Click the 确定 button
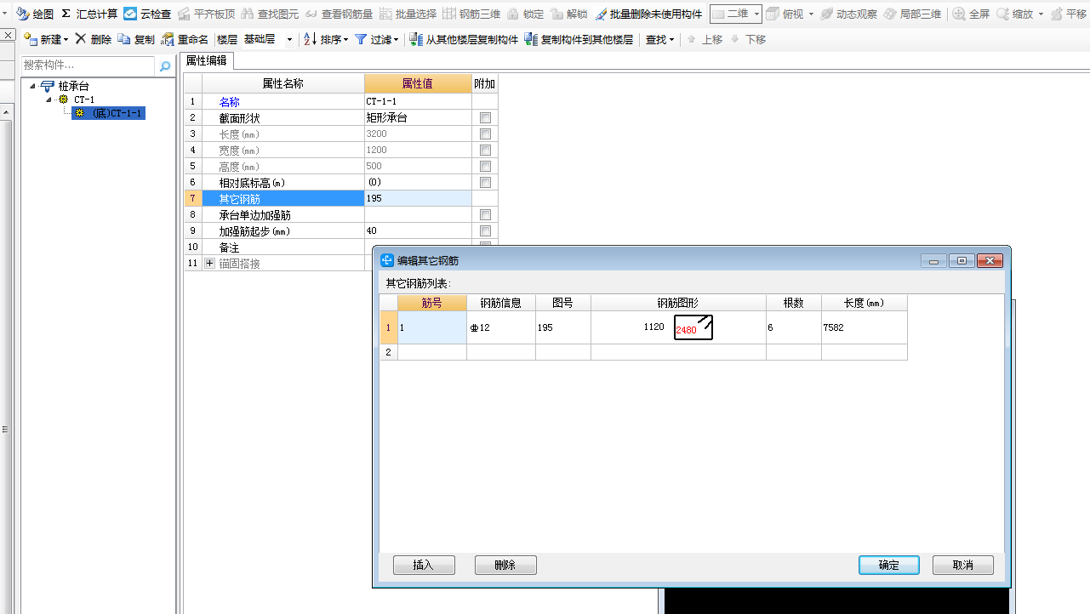 pyautogui.click(x=889, y=566)
